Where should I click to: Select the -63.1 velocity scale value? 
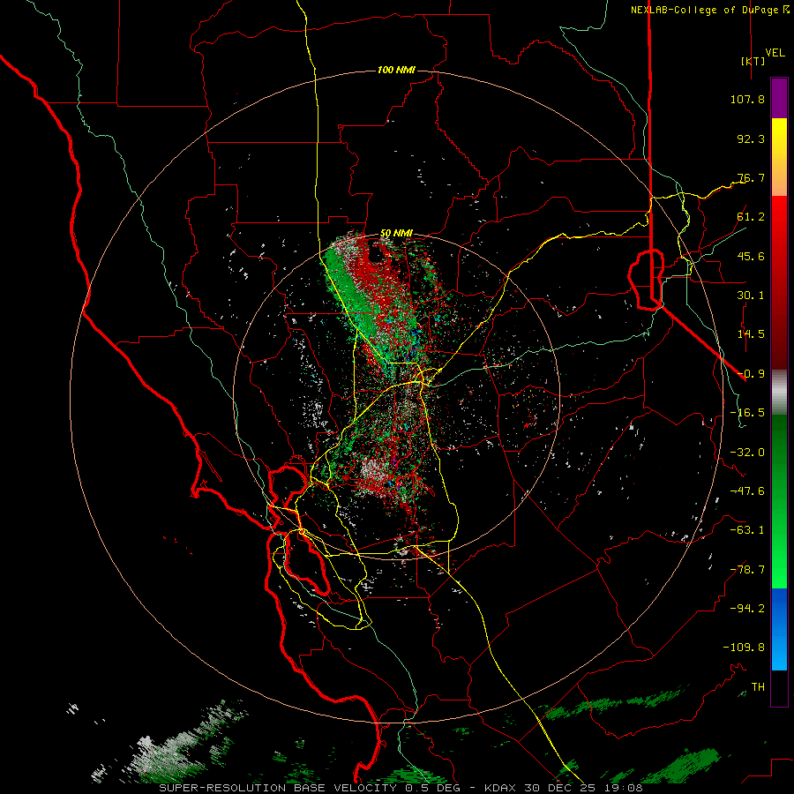tap(747, 530)
